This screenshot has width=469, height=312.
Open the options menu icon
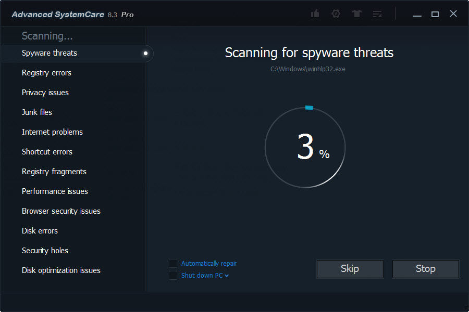377,14
